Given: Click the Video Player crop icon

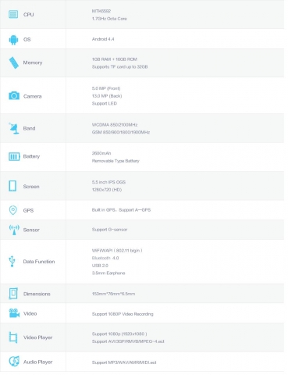Looking at the screenshot, I should (x=13, y=337).
